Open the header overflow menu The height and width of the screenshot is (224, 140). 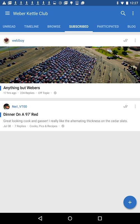click(133, 13)
